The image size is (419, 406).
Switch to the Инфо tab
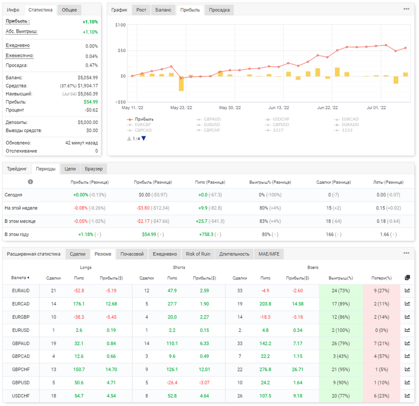(x=13, y=10)
